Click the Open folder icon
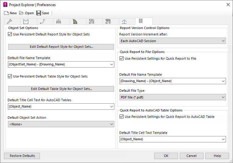Image resolution: width=233 pixels, height=163 pixels. (x=21, y=13)
